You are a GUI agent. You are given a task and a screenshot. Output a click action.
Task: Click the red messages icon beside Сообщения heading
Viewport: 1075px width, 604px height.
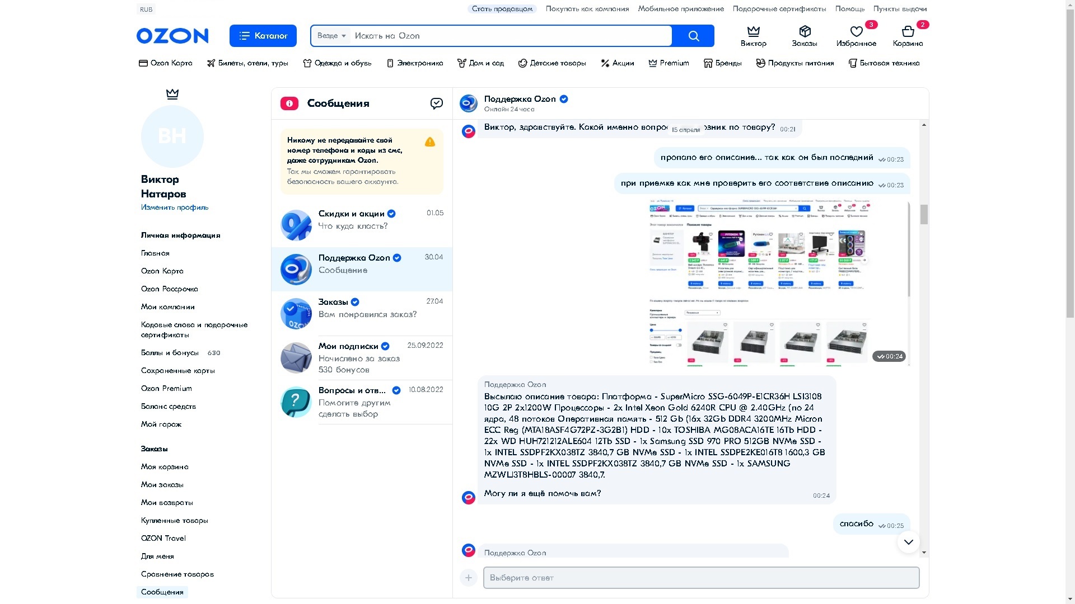pyautogui.click(x=289, y=103)
